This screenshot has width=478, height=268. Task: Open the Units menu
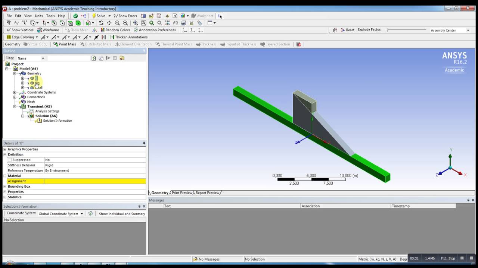click(x=39, y=16)
